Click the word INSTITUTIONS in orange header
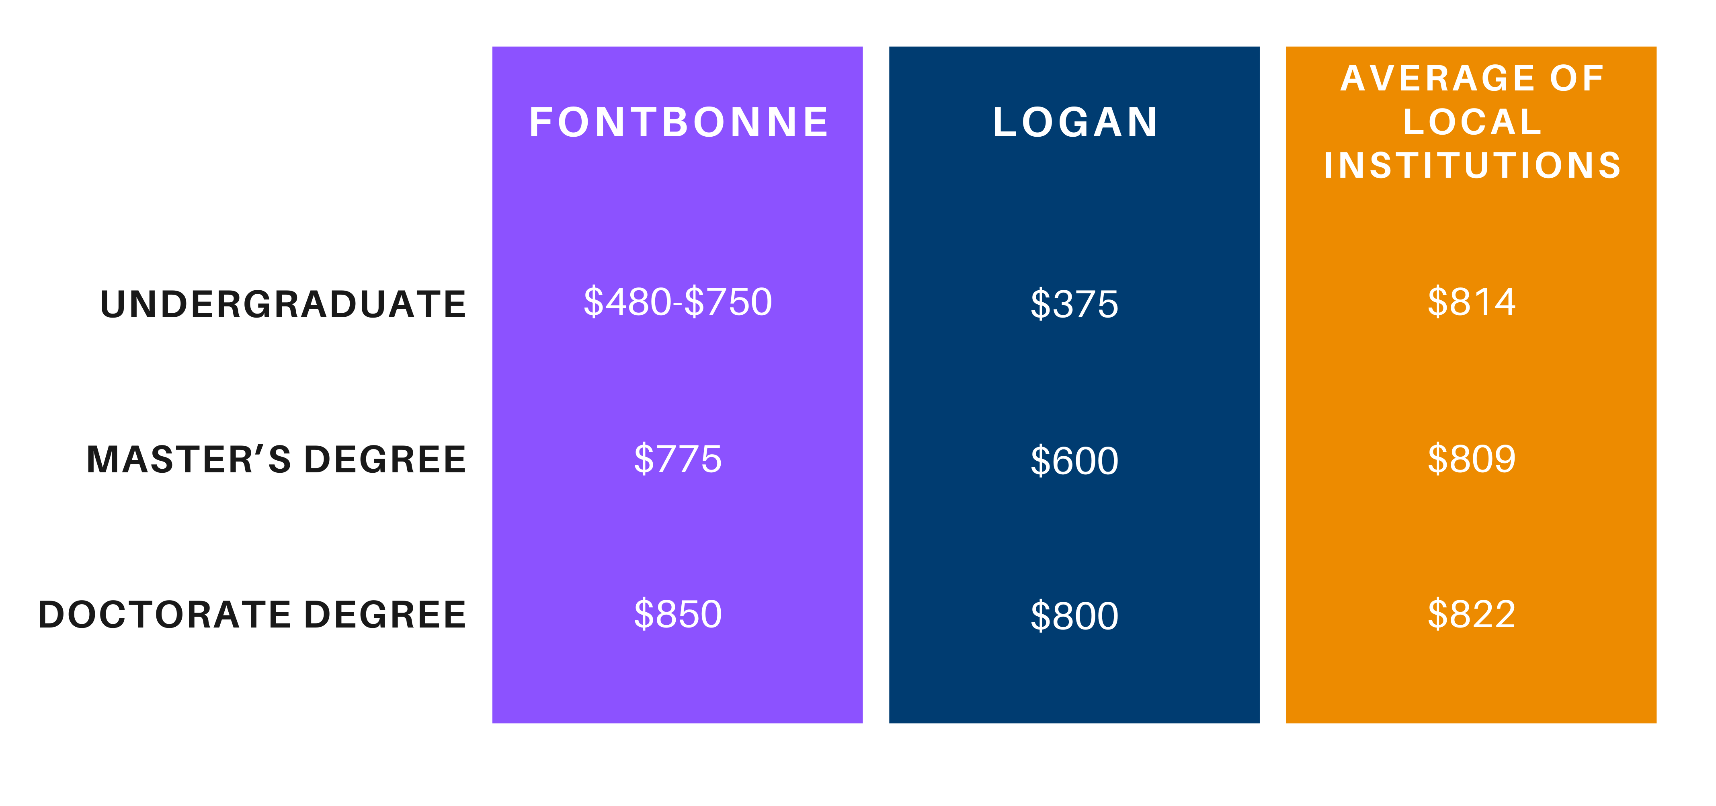The height and width of the screenshot is (806, 1716). coord(1472,165)
